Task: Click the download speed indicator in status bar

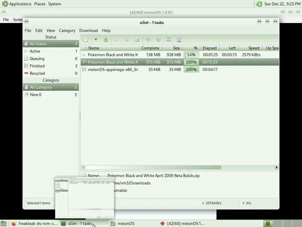Action: coord(211,203)
